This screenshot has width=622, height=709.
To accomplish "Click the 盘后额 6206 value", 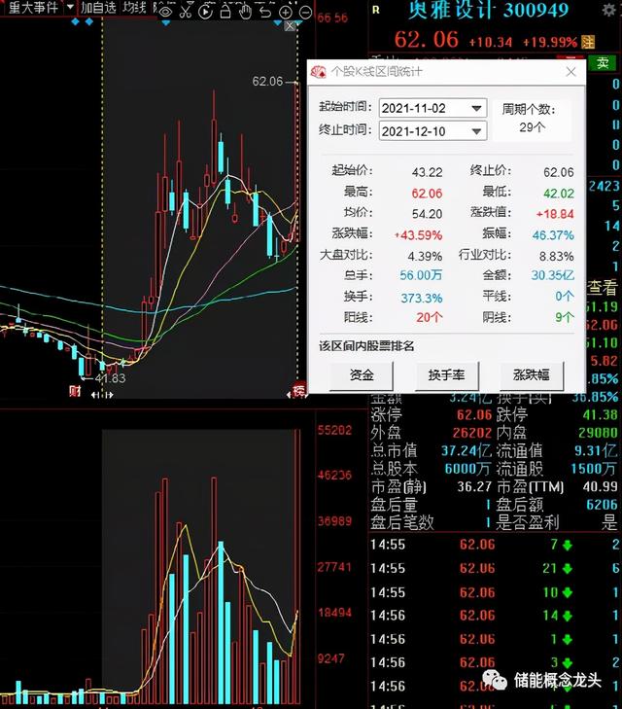I will (602, 505).
